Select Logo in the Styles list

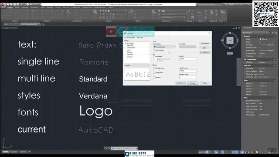click(x=129, y=50)
